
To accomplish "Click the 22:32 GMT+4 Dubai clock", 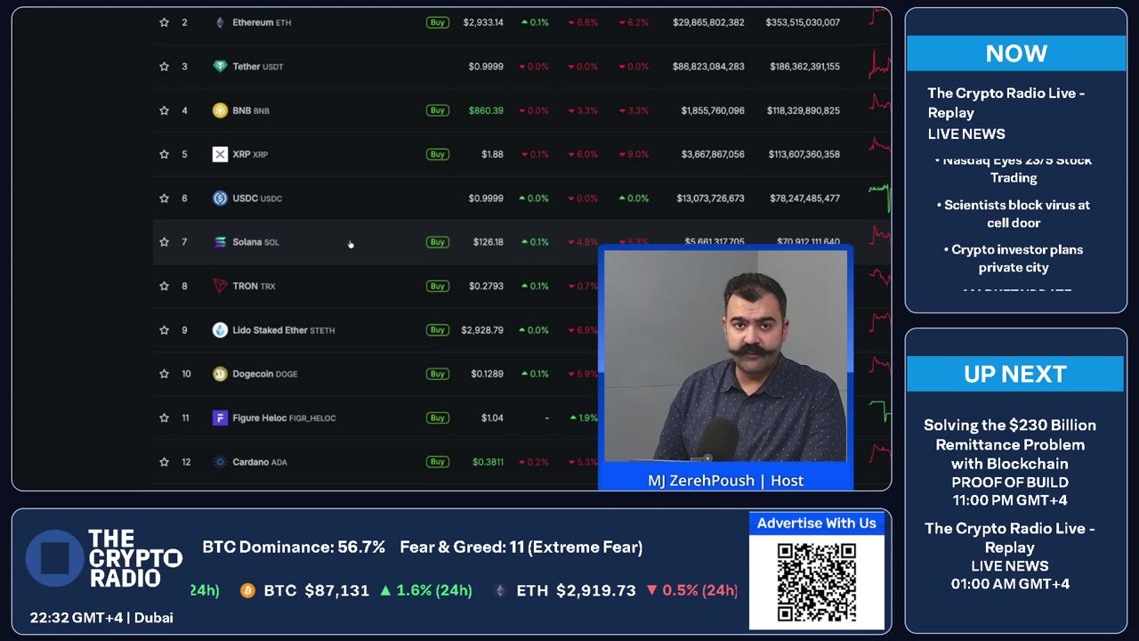I will click(x=101, y=617).
